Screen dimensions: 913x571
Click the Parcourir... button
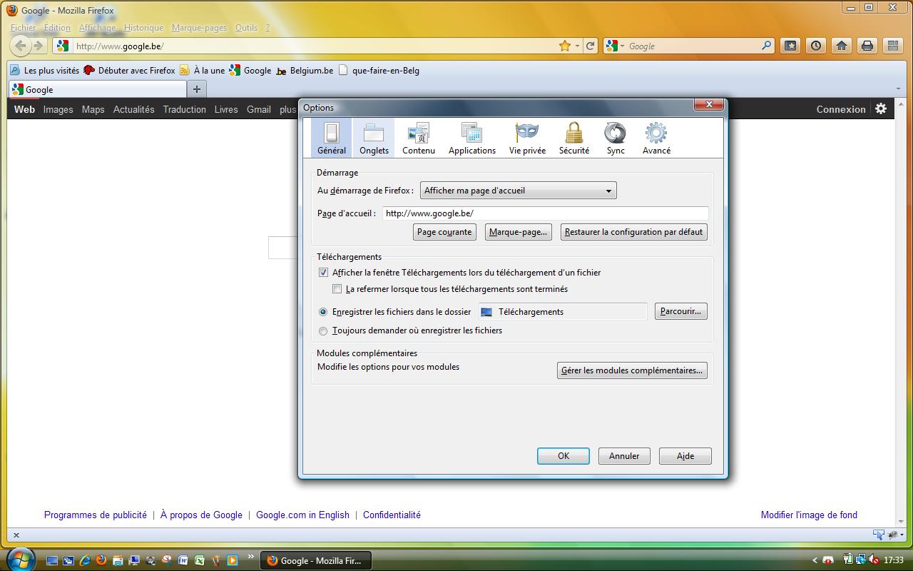[681, 311]
